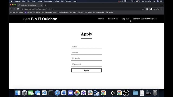Open Microsoft Word from the dock
Image resolution: width=173 pixels, height=97 pixels.
coord(64,93)
